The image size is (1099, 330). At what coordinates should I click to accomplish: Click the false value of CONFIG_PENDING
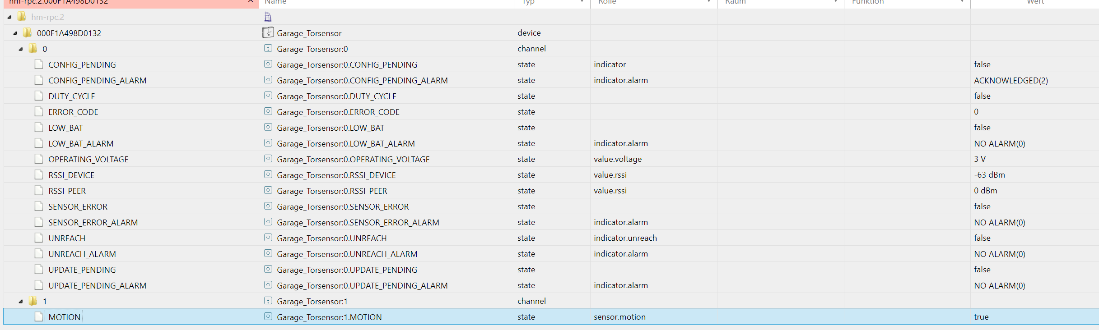click(983, 64)
